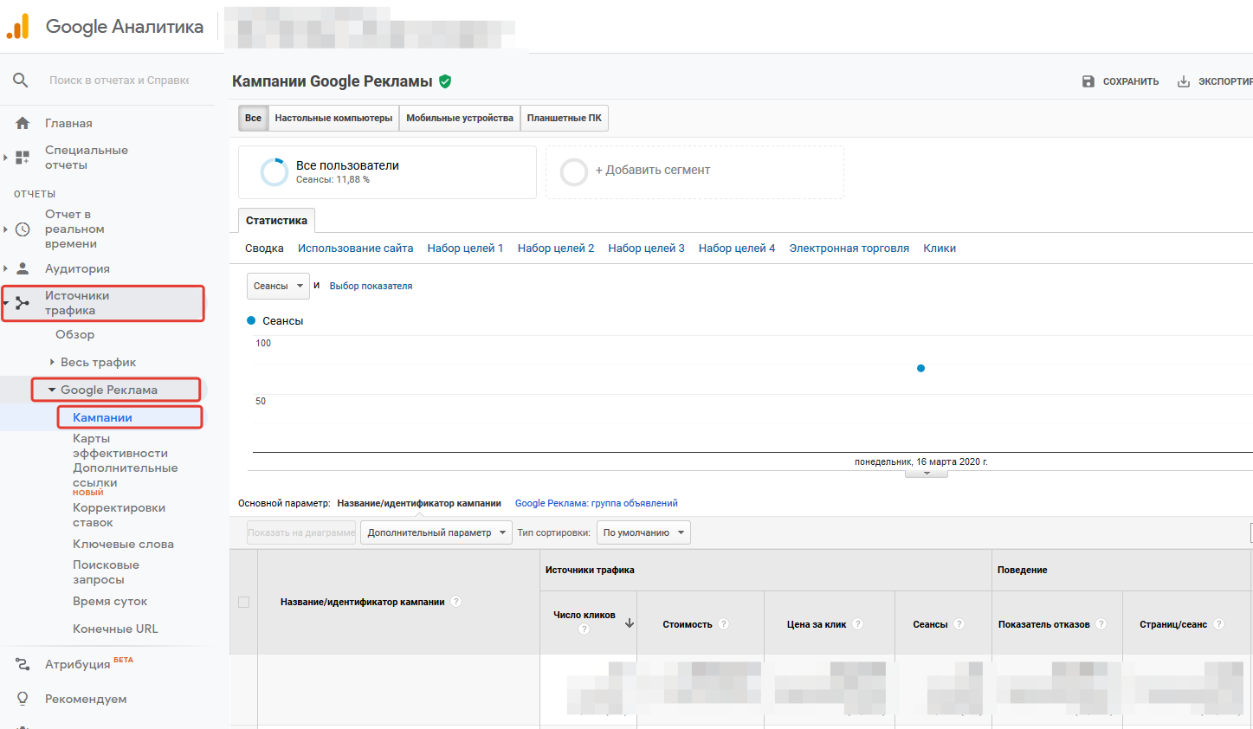Viewport: 1253px width, 729px height.
Task: Expand Специальные отчеты section arrow
Action: [x=5, y=158]
